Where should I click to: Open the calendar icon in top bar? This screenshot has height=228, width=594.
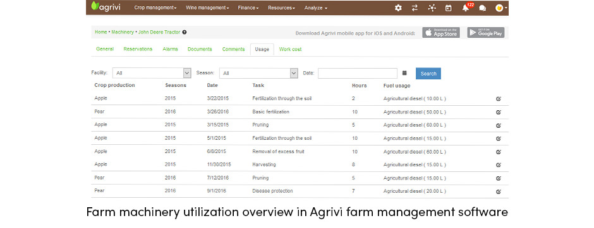point(449,8)
